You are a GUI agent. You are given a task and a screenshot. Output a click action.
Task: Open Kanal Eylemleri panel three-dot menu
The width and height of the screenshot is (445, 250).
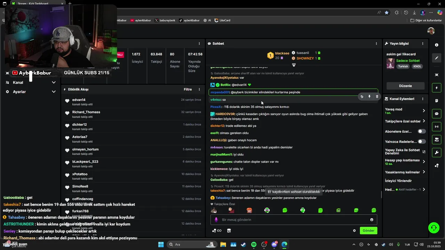(423, 99)
